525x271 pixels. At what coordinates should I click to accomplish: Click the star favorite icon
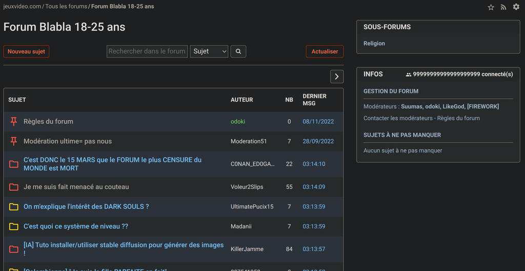[491, 7]
